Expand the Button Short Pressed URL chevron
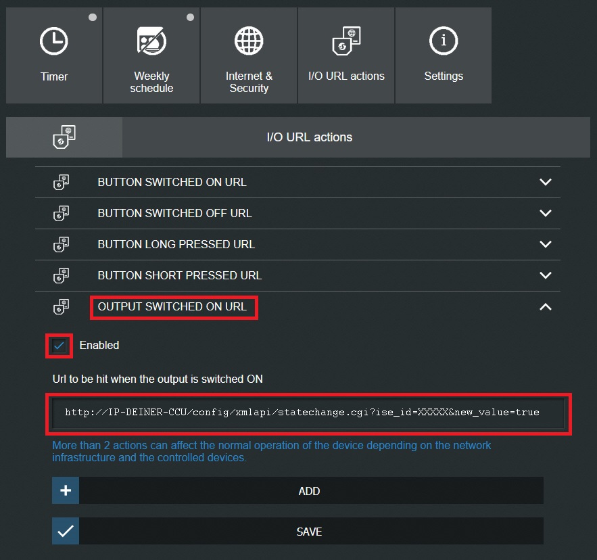This screenshot has width=597, height=560. pyautogui.click(x=546, y=276)
